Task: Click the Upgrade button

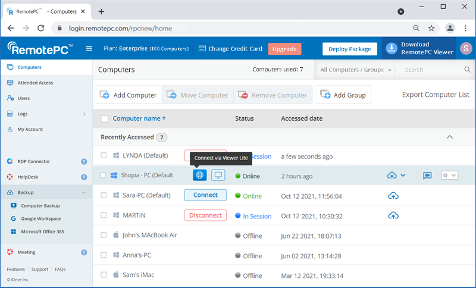Action: pyautogui.click(x=284, y=49)
